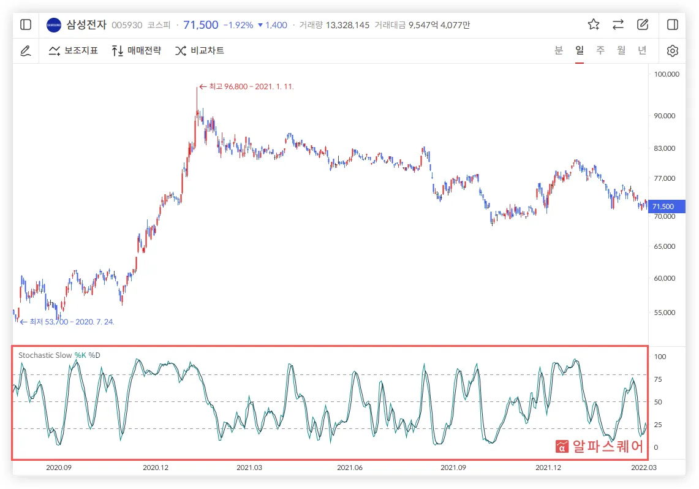The image size is (699, 489).
Task: Click the 최저 53,700 low marker
Action: 67,322
